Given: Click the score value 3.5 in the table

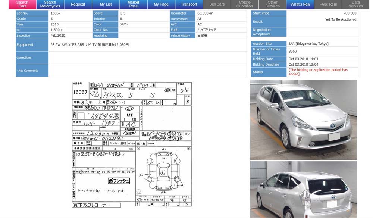Looking at the screenshot, I should coord(123,13).
